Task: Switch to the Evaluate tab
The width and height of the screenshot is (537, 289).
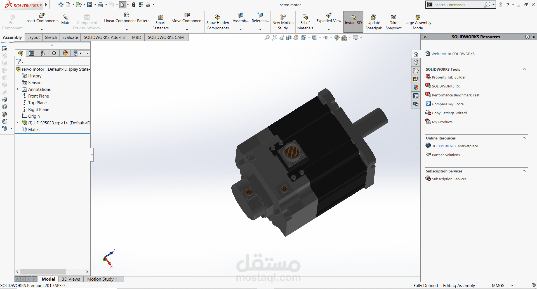Action: click(70, 37)
